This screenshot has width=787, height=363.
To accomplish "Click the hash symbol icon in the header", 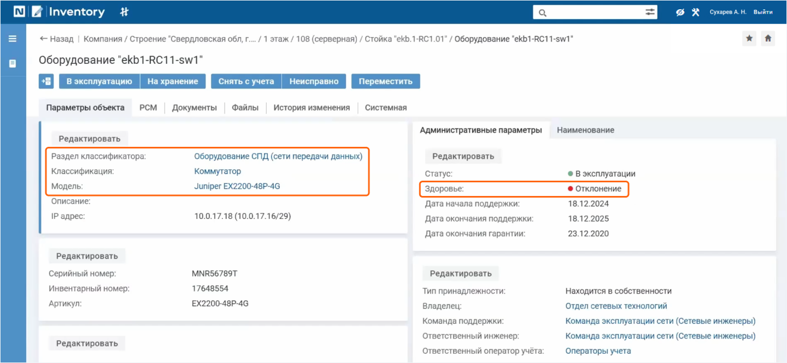I will pyautogui.click(x=124, y=12).
